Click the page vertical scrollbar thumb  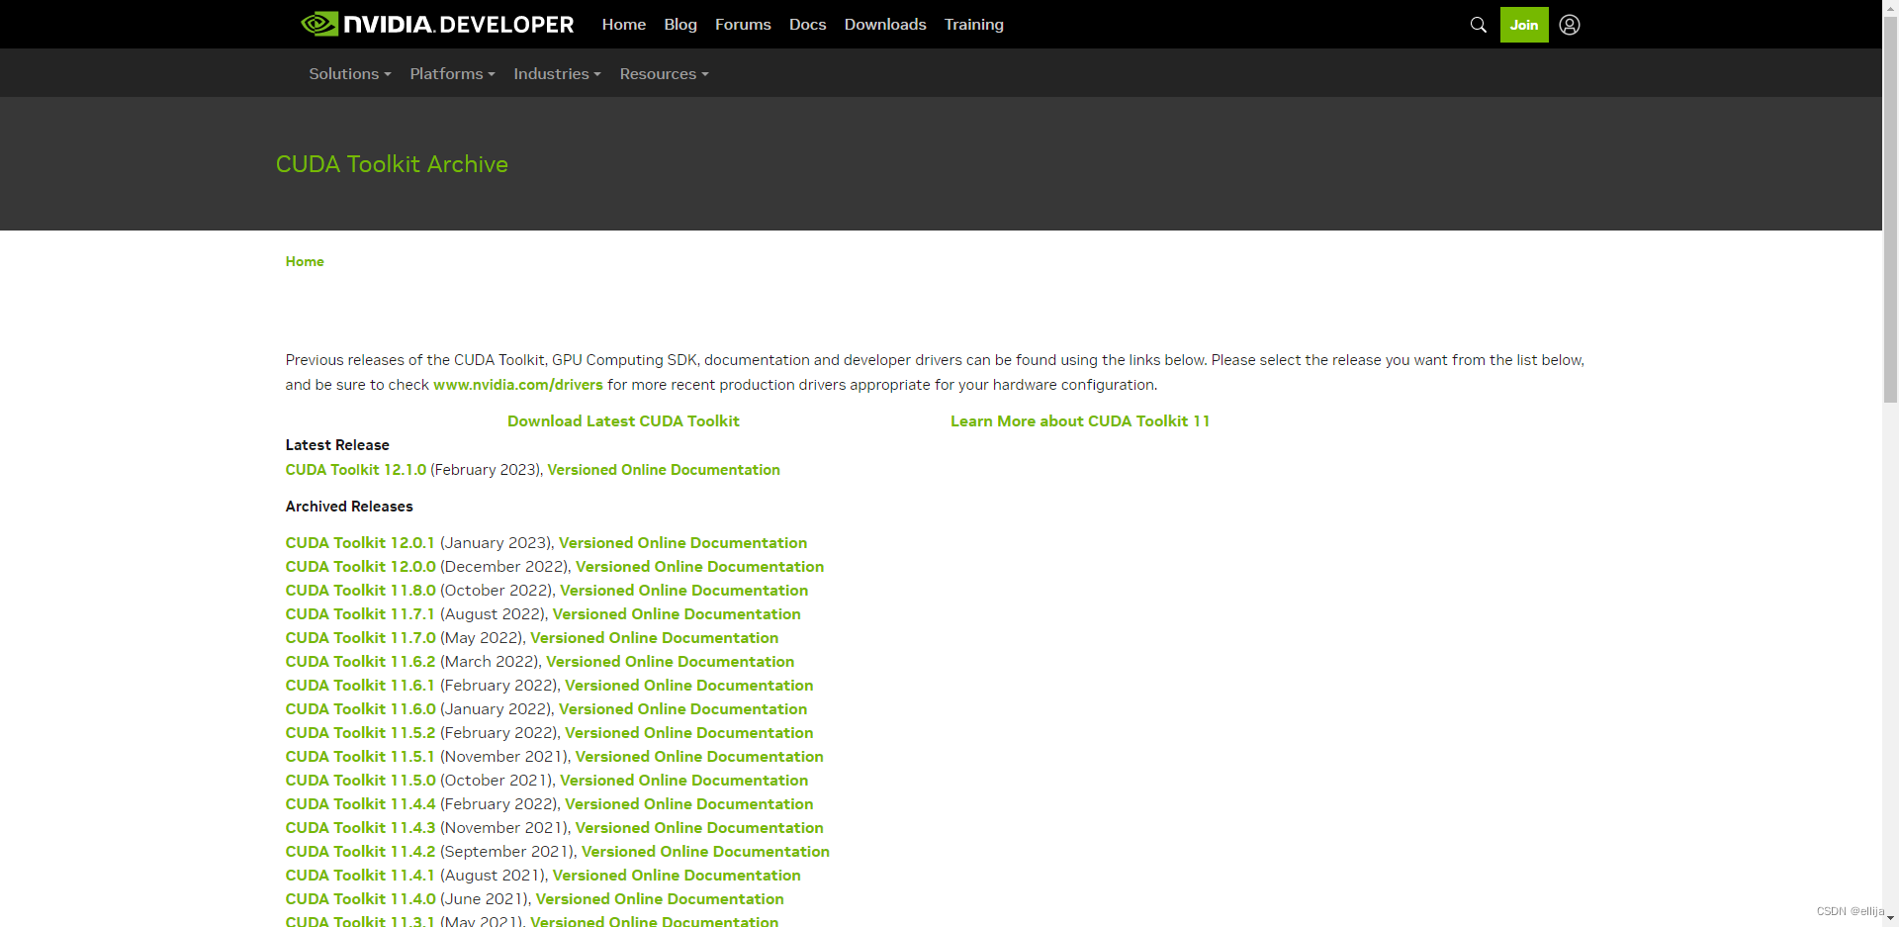(x=1890, y=208)
